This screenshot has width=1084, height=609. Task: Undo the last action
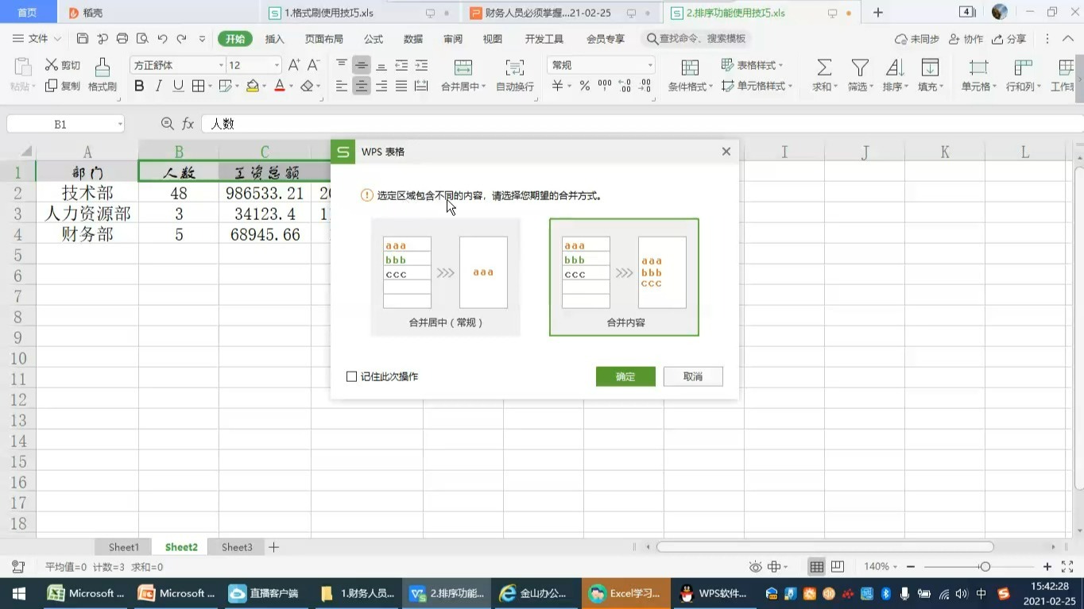(162, 38)
